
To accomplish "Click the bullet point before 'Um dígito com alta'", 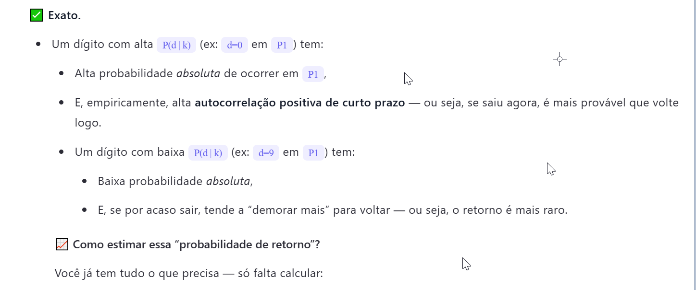I will click(x=38, y=45).
